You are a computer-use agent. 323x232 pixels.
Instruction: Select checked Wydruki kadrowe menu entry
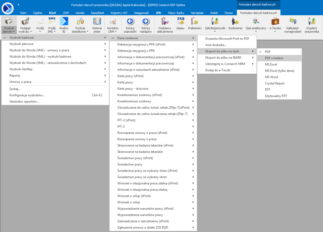[22, 38]
